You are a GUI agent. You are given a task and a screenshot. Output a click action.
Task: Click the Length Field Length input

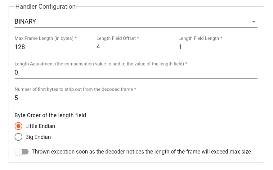[x=218, y=47]
